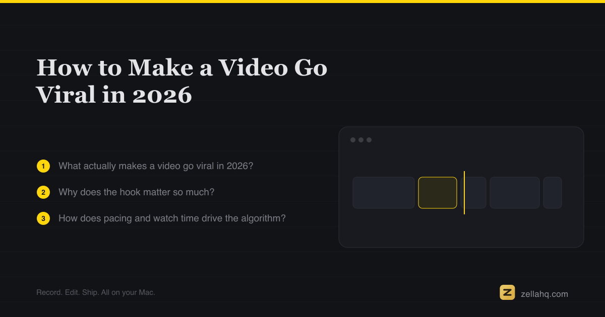The height and width of the screenshot is (317, 605).
Task: Click "What actually makes a video go viral in 2026?"
Action: [156, 166]
